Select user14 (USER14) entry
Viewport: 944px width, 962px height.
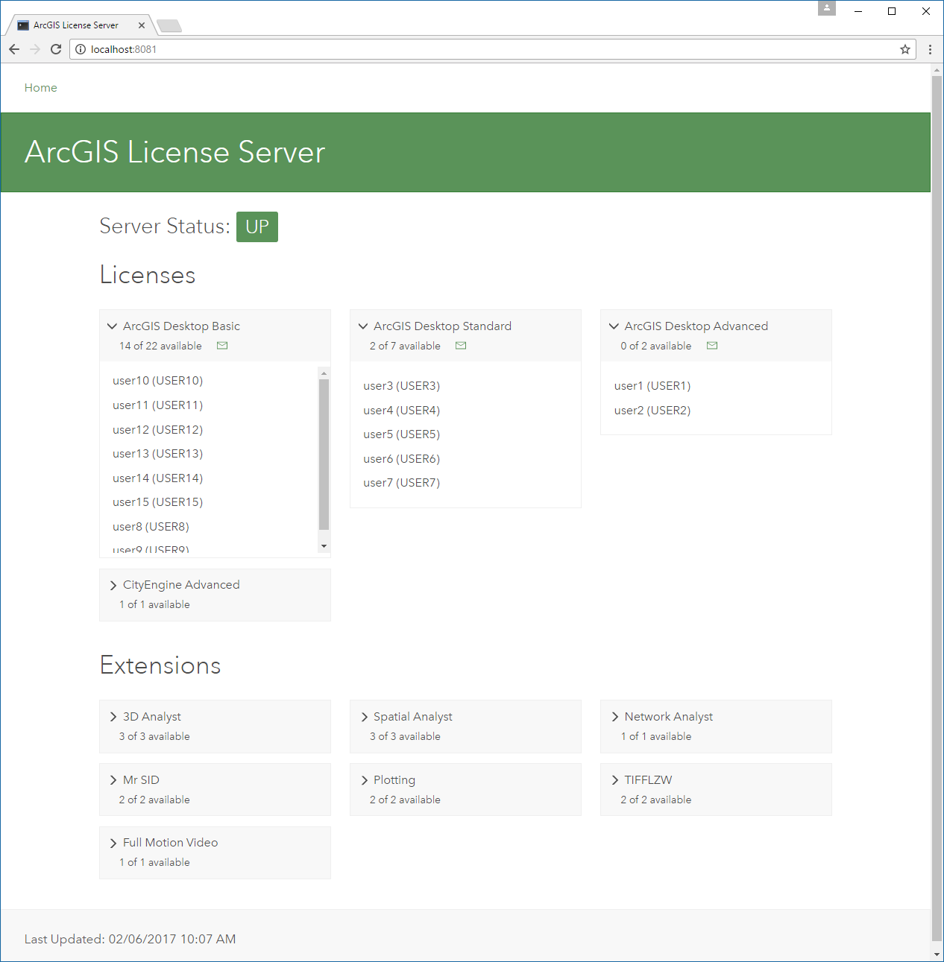point(158,478)
